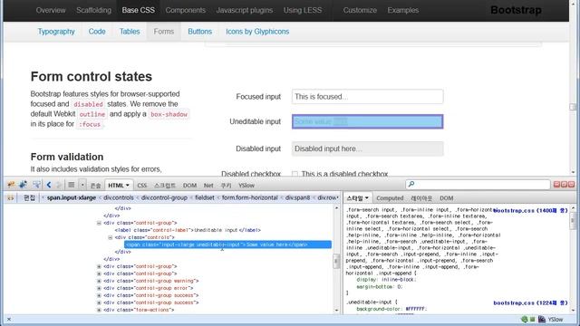The width and height of the screenshot is (580, 326).
Task: Click the 편집 edit button
Action: pos(29,198)
